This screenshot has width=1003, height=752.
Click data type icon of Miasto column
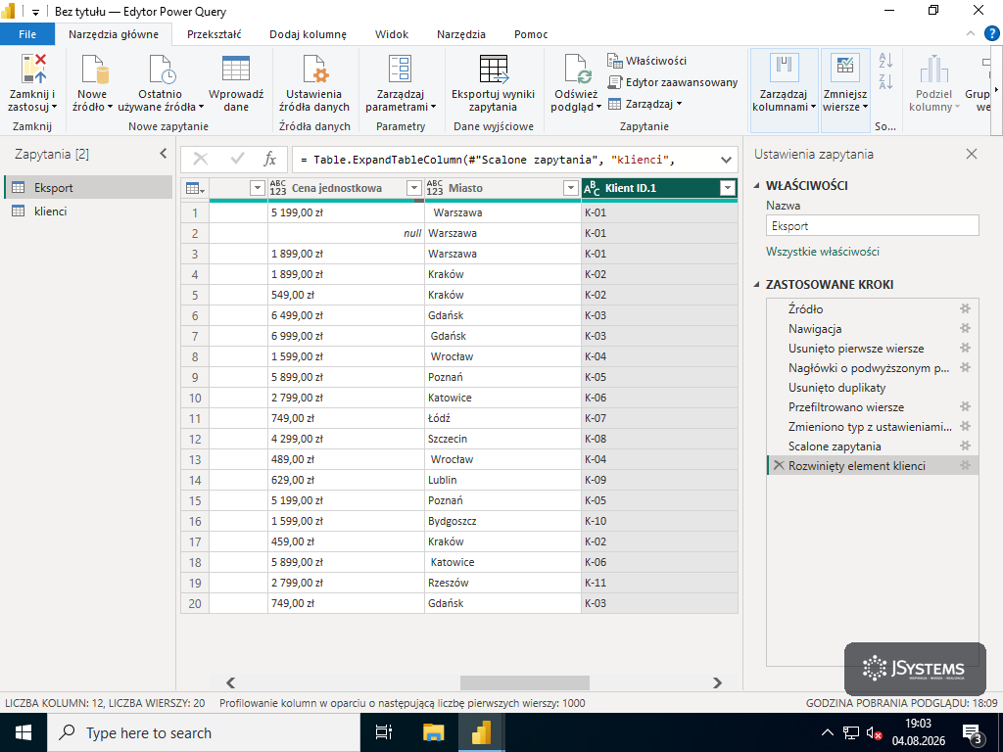click(434, 188)
